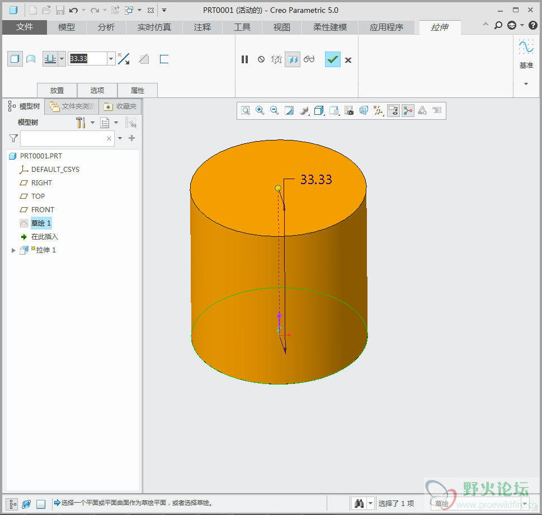This screenshot has height=515, width=542.
Task: Click the Undo arrow icon
Action: point(73,11)
